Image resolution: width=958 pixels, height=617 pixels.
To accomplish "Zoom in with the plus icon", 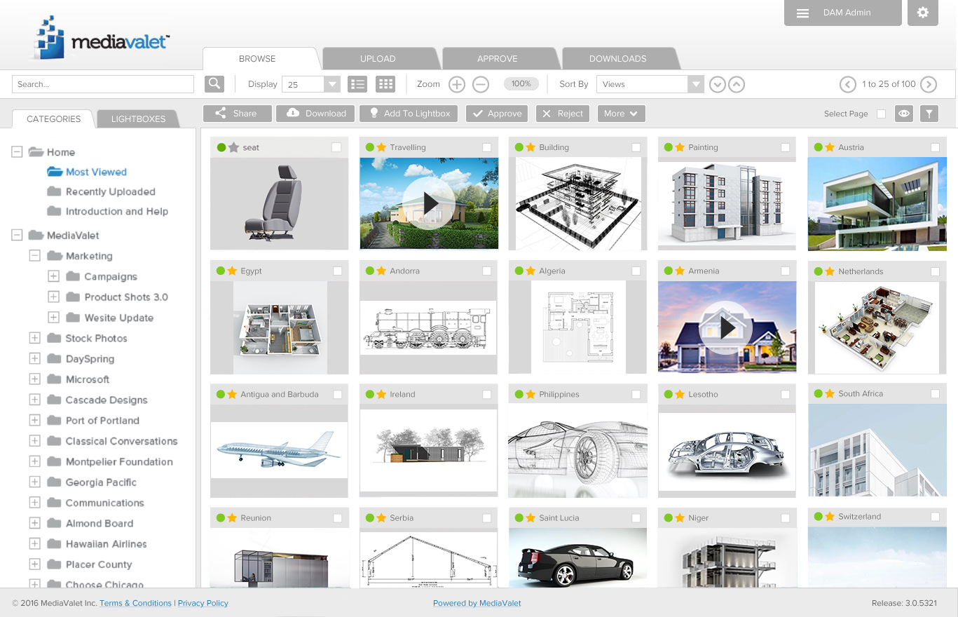I will 457,84.
